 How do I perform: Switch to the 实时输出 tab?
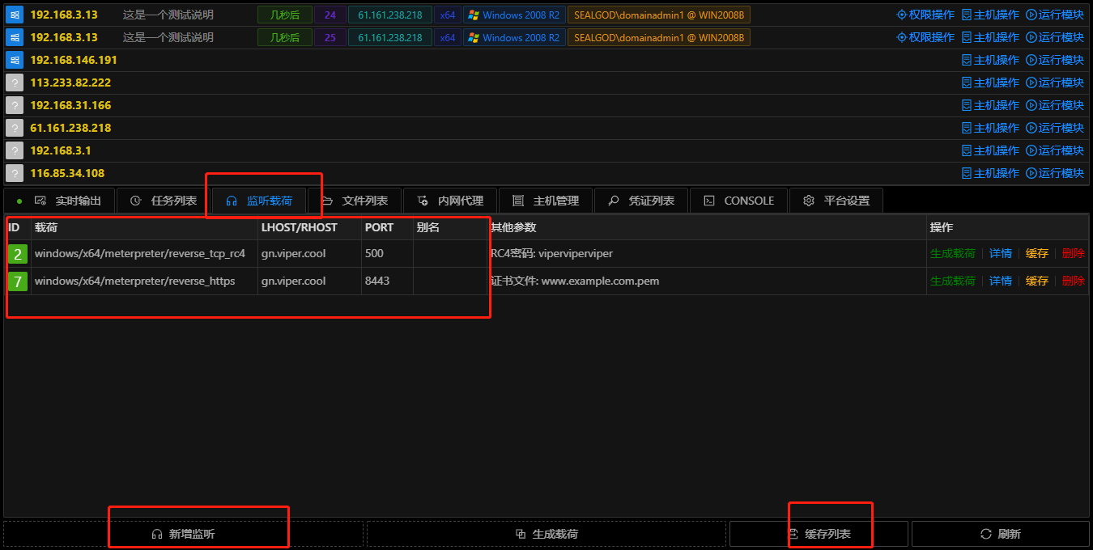tap(59, 201)
